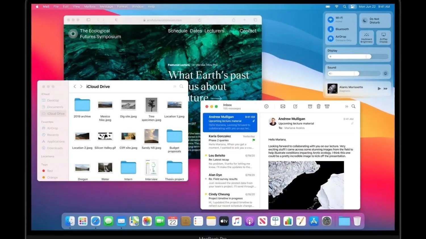Image resolution: width=426 pixels, height=239 pixels.
Task: Open the Format menu
Action: point(122,7)
